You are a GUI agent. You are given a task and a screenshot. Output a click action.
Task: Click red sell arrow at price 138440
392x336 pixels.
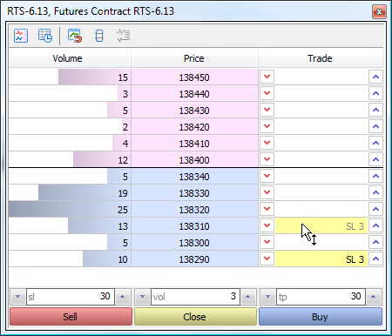267,93
